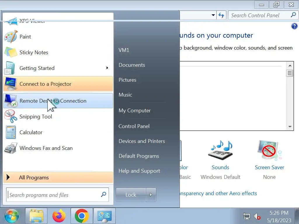Open File Explorer from taskbar

36,216
